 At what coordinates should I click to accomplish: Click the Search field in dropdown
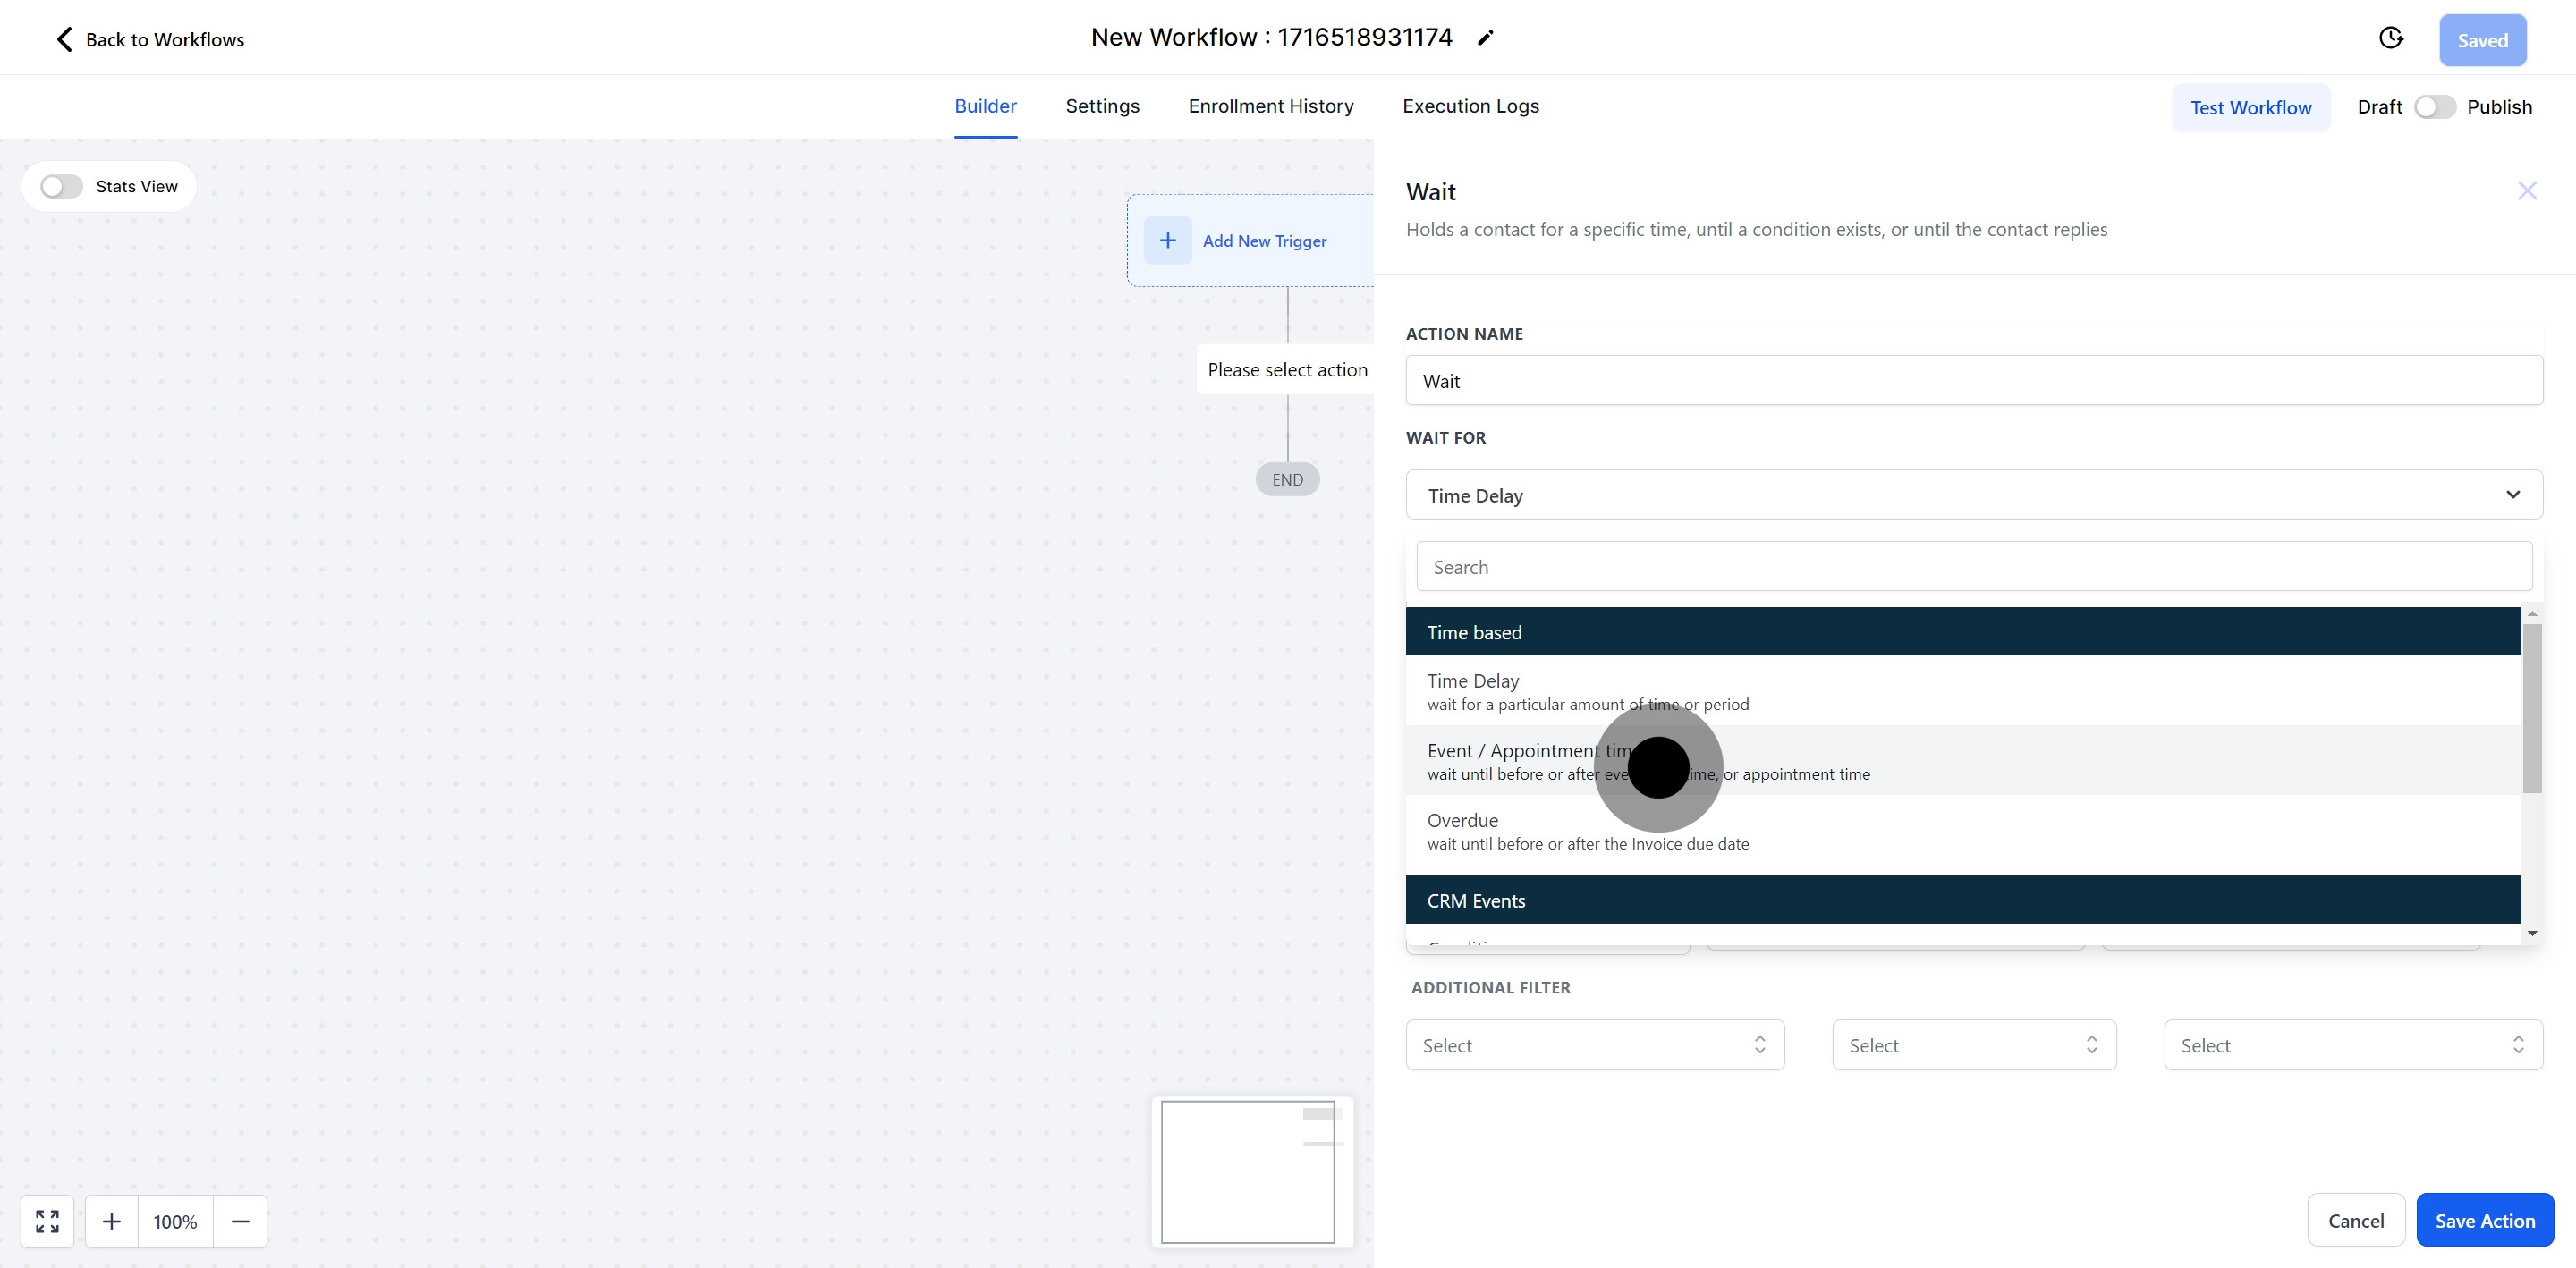click(x=1973, y=567)
